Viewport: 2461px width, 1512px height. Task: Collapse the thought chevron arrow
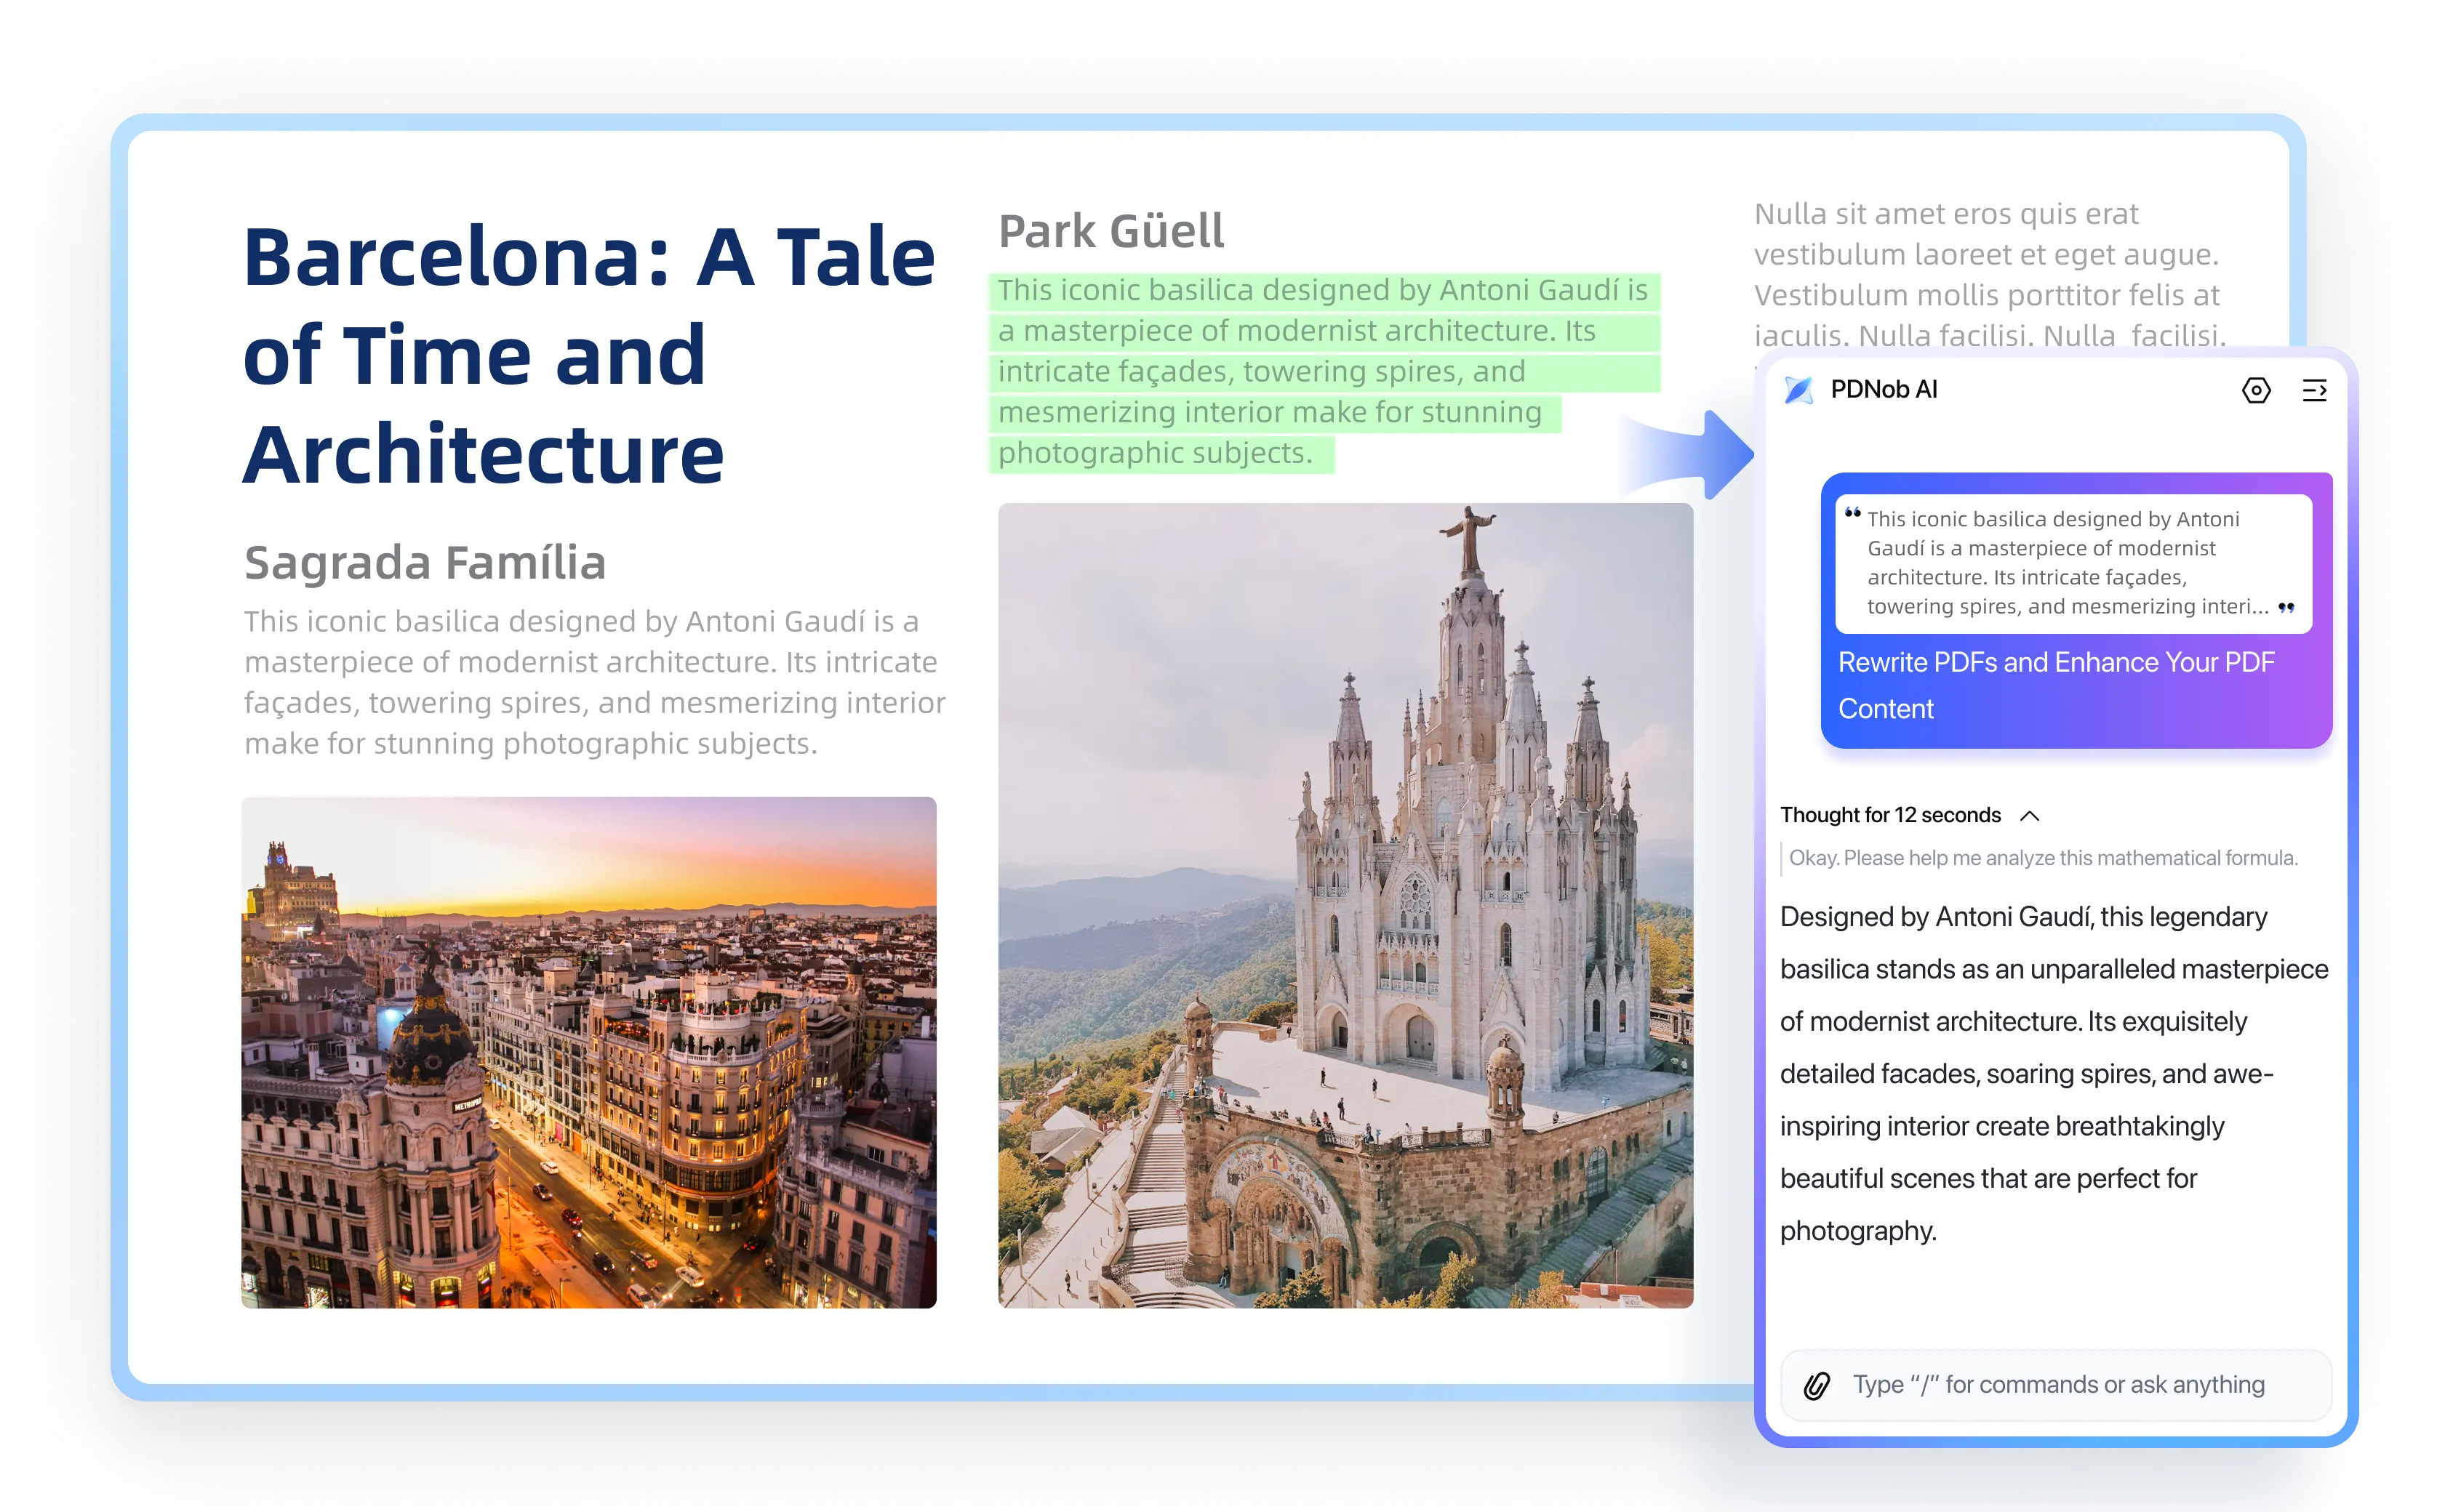click(x=2030, y=816)
